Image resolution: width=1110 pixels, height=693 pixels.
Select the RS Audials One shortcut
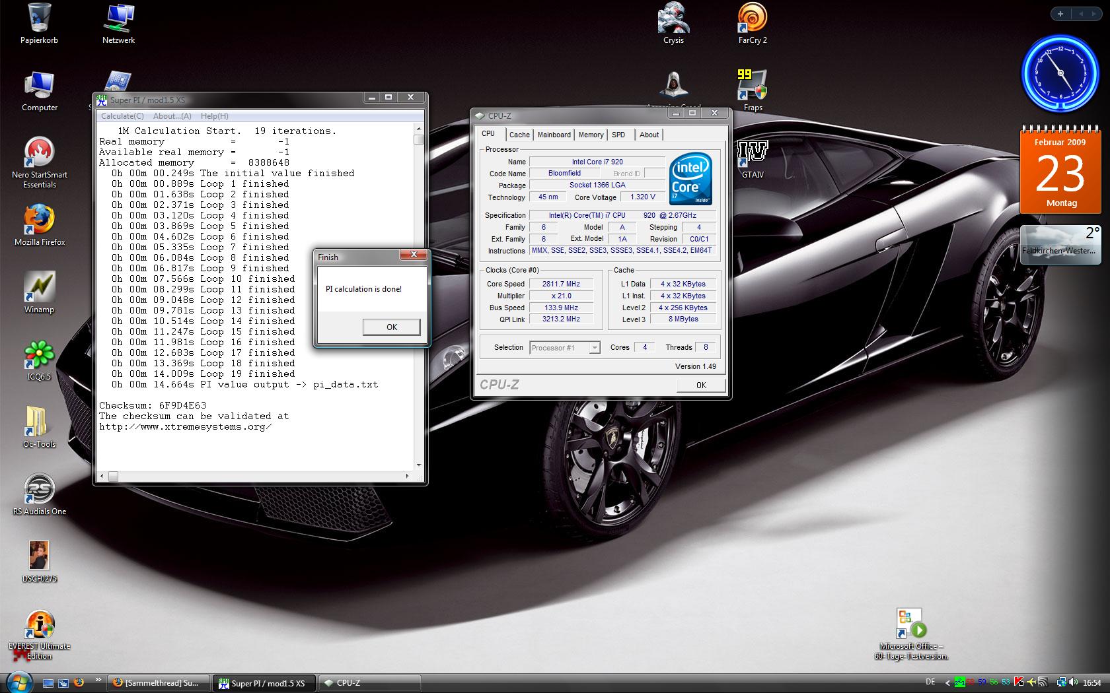tap(39, 495)
